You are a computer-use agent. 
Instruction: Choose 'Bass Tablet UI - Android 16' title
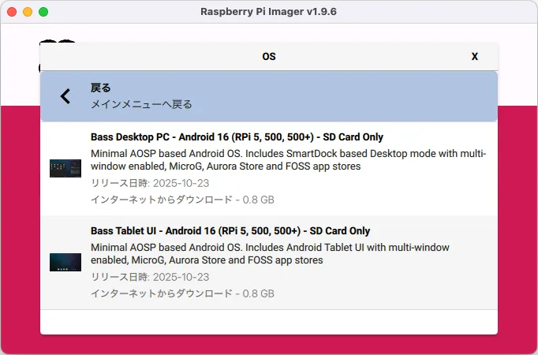[230, 231]
